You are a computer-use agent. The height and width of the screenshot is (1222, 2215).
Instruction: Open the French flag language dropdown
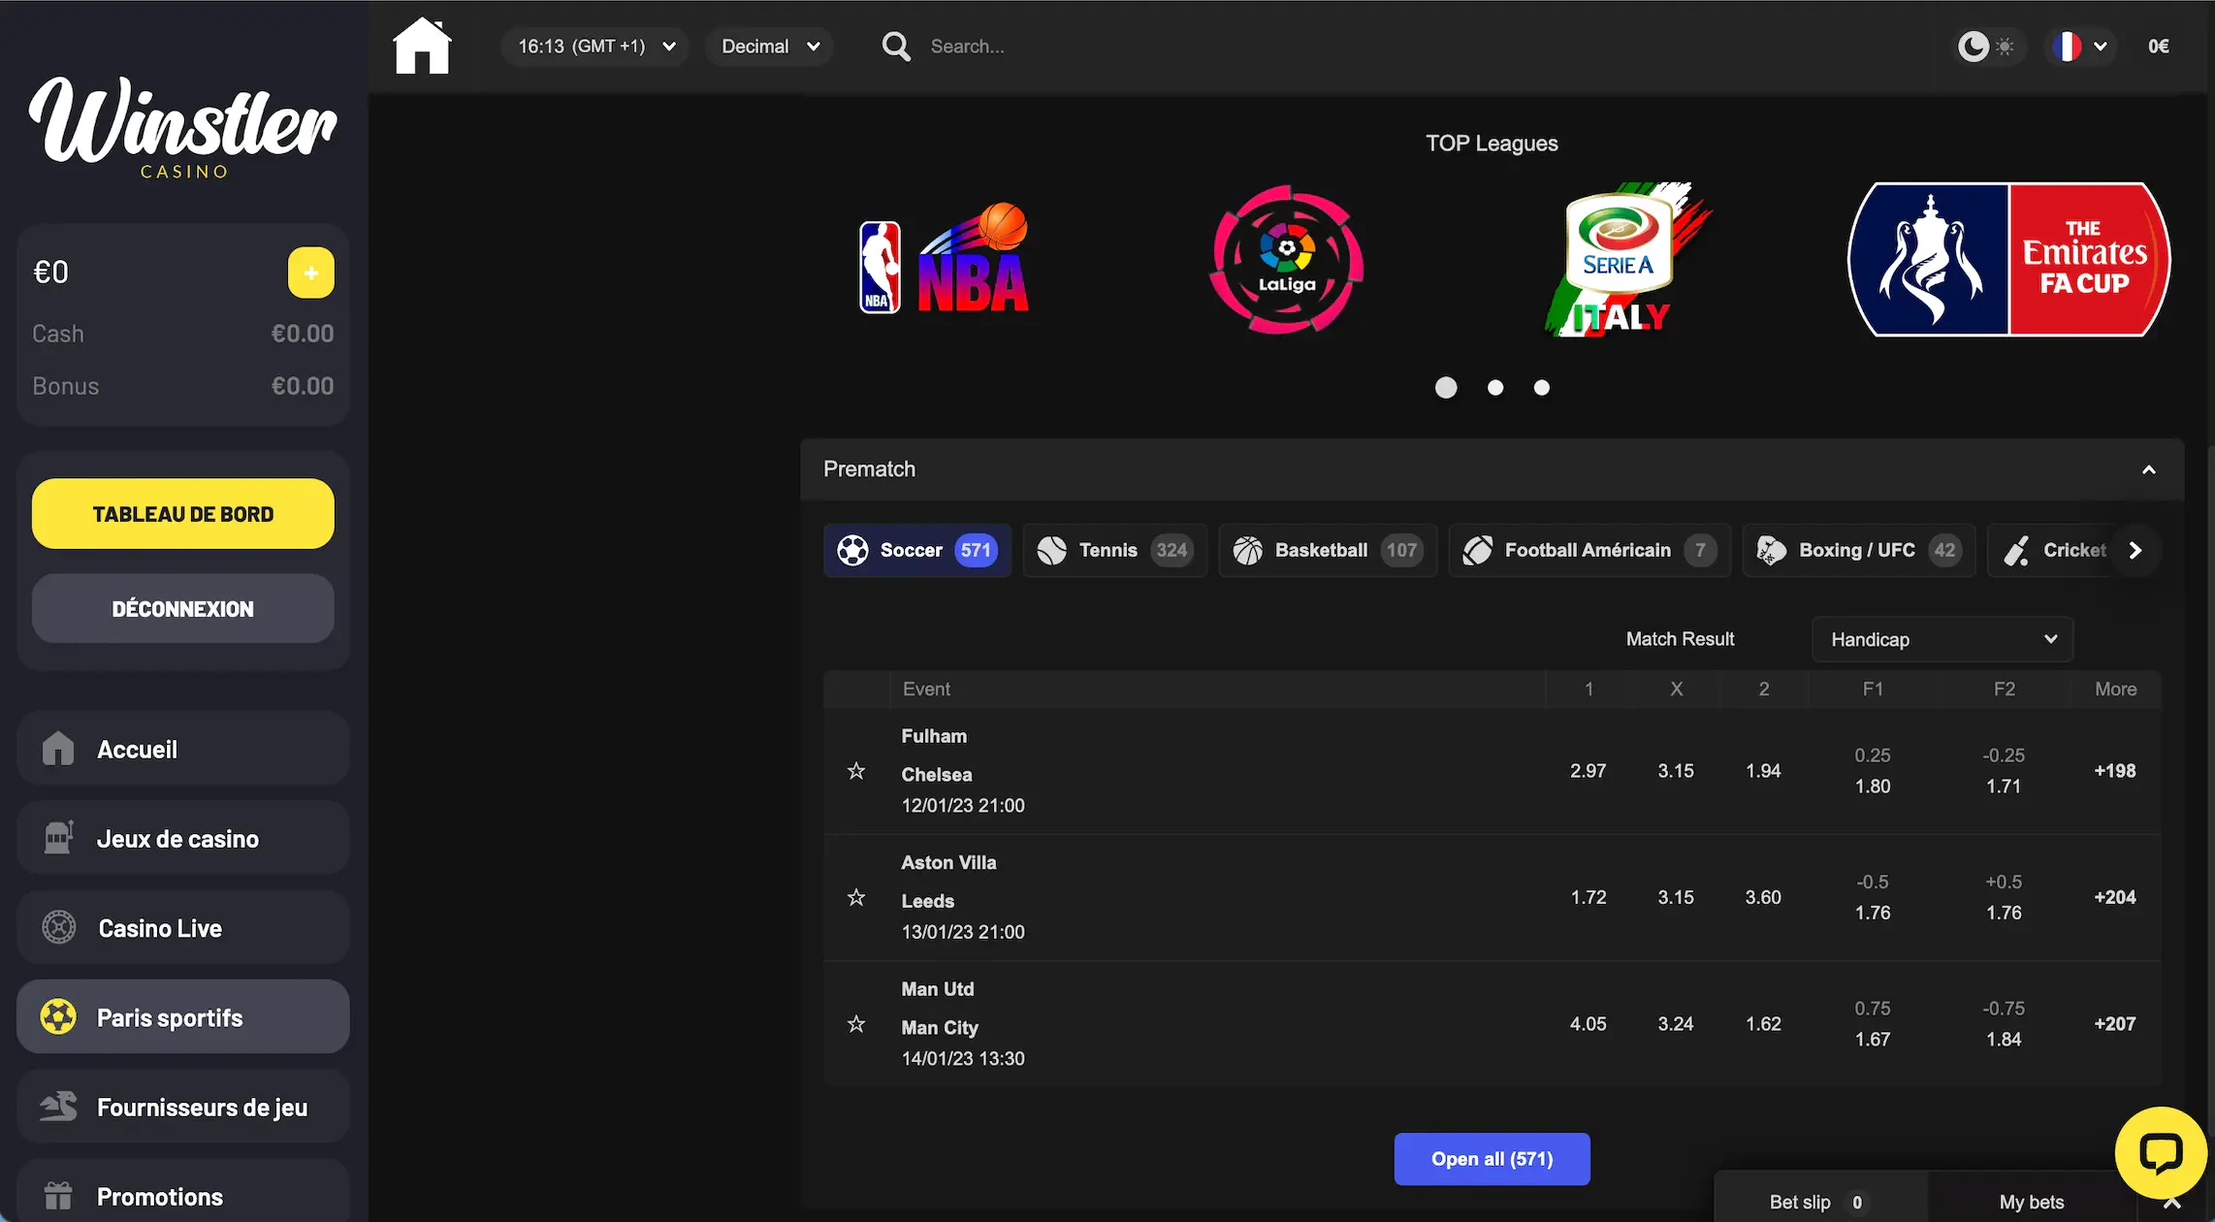2080,46
